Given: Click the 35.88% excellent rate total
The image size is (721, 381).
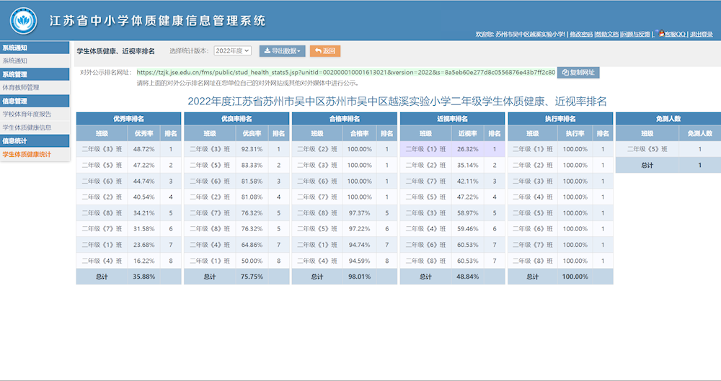Looking at the screenshot, I should (x=144, y=277).
